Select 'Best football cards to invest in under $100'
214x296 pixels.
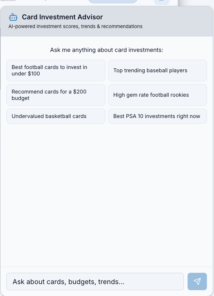coord(56,70)
